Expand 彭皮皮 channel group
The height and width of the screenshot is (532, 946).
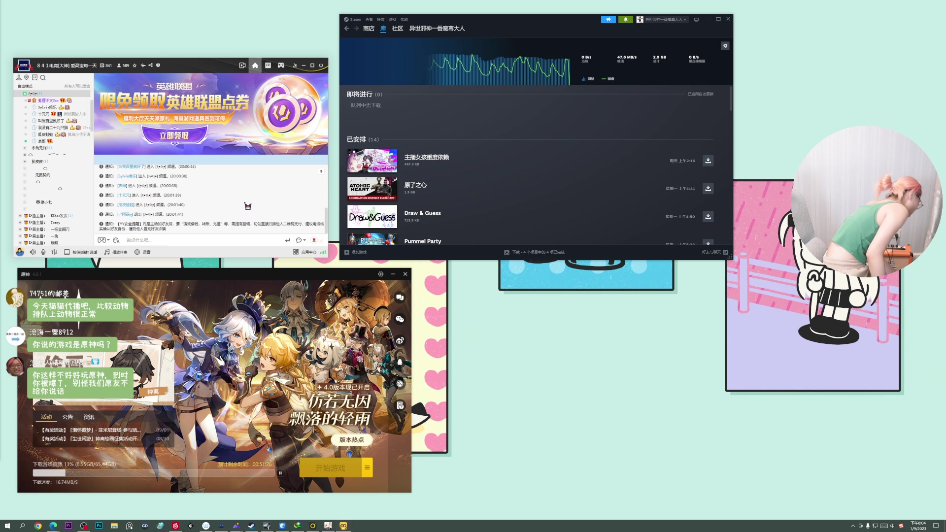[x=25, y=161]
